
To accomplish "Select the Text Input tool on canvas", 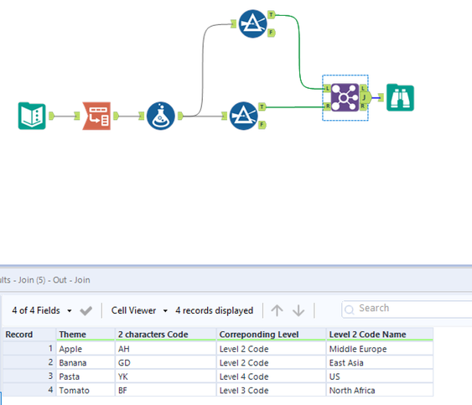I will [x=32, y=116].
